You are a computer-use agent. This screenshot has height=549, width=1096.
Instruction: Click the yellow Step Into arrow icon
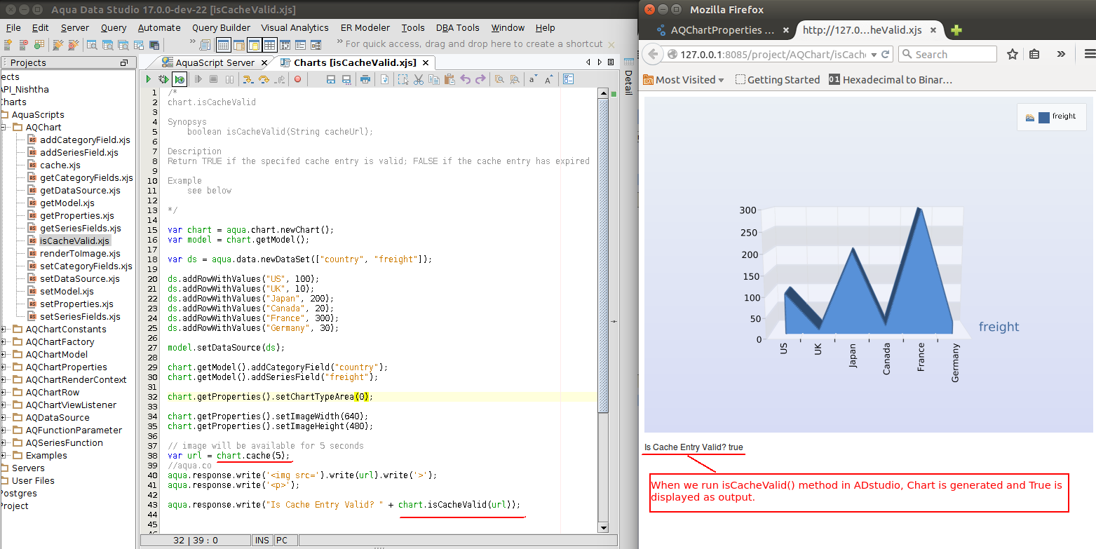[248, 79]
